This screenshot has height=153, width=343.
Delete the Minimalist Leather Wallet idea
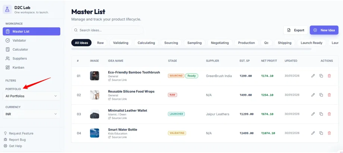(329, 114)
